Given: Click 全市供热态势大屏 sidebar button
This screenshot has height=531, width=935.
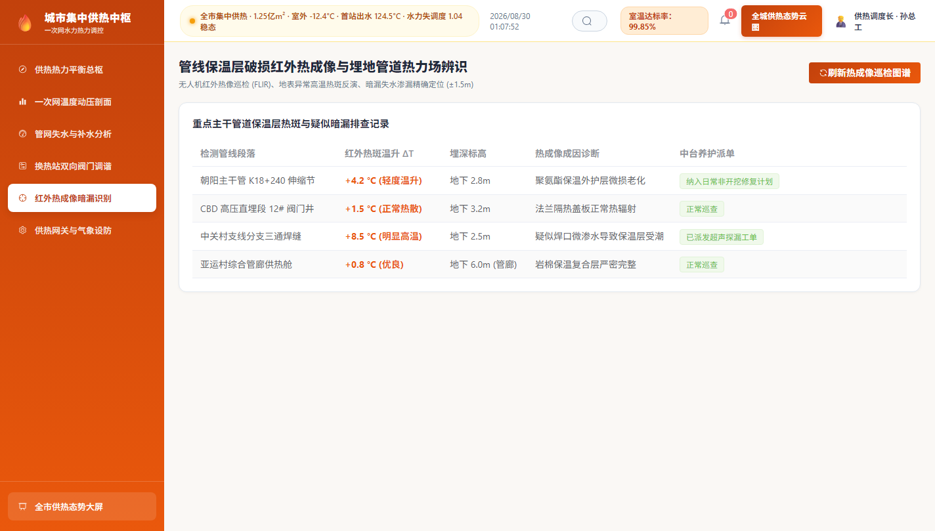Looking at the screenshot, I should click(x=82, y=507).
